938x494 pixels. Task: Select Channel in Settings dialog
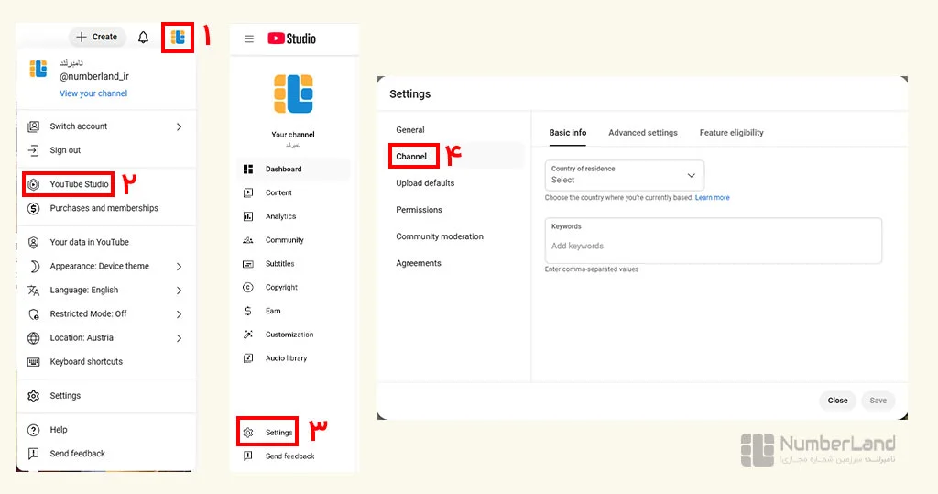(411, 157)
